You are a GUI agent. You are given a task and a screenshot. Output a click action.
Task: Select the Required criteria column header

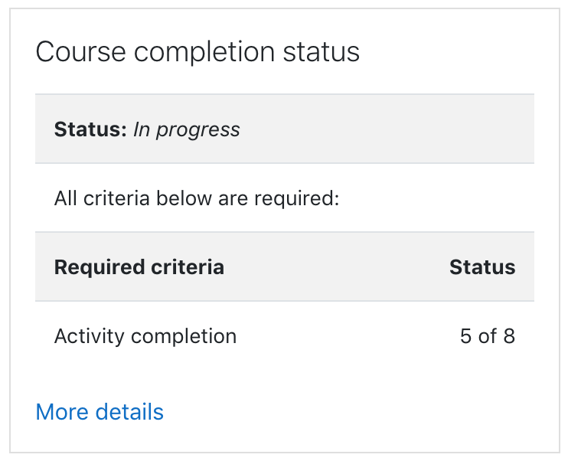pyautogui.click(x=139, y=267)
